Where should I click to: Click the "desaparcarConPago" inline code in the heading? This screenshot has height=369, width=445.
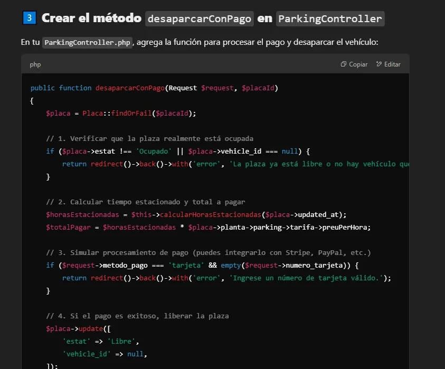click(200, 18)
